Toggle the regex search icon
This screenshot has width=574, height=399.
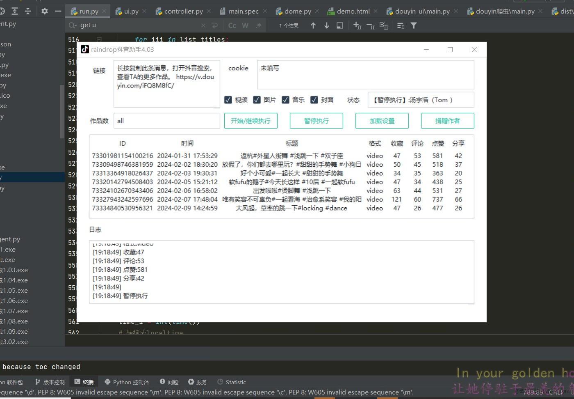click(258, 25)
